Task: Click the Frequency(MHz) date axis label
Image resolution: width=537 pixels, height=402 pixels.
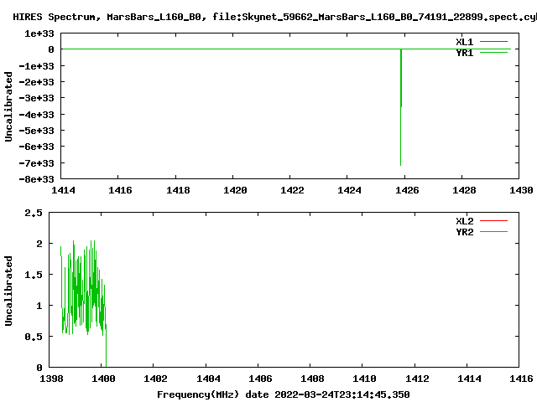Action: tap(284, 394)
